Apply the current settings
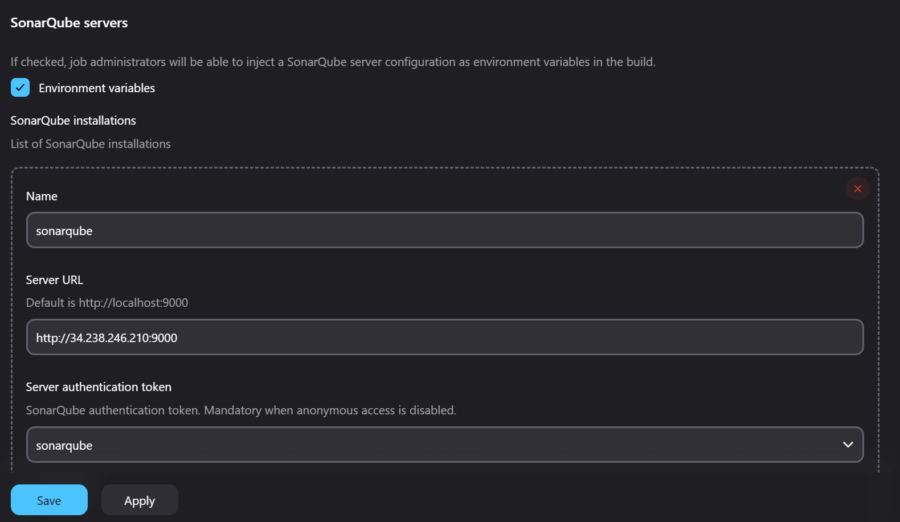The height and width of the screenshot is (522, 900). coord(139,500)
